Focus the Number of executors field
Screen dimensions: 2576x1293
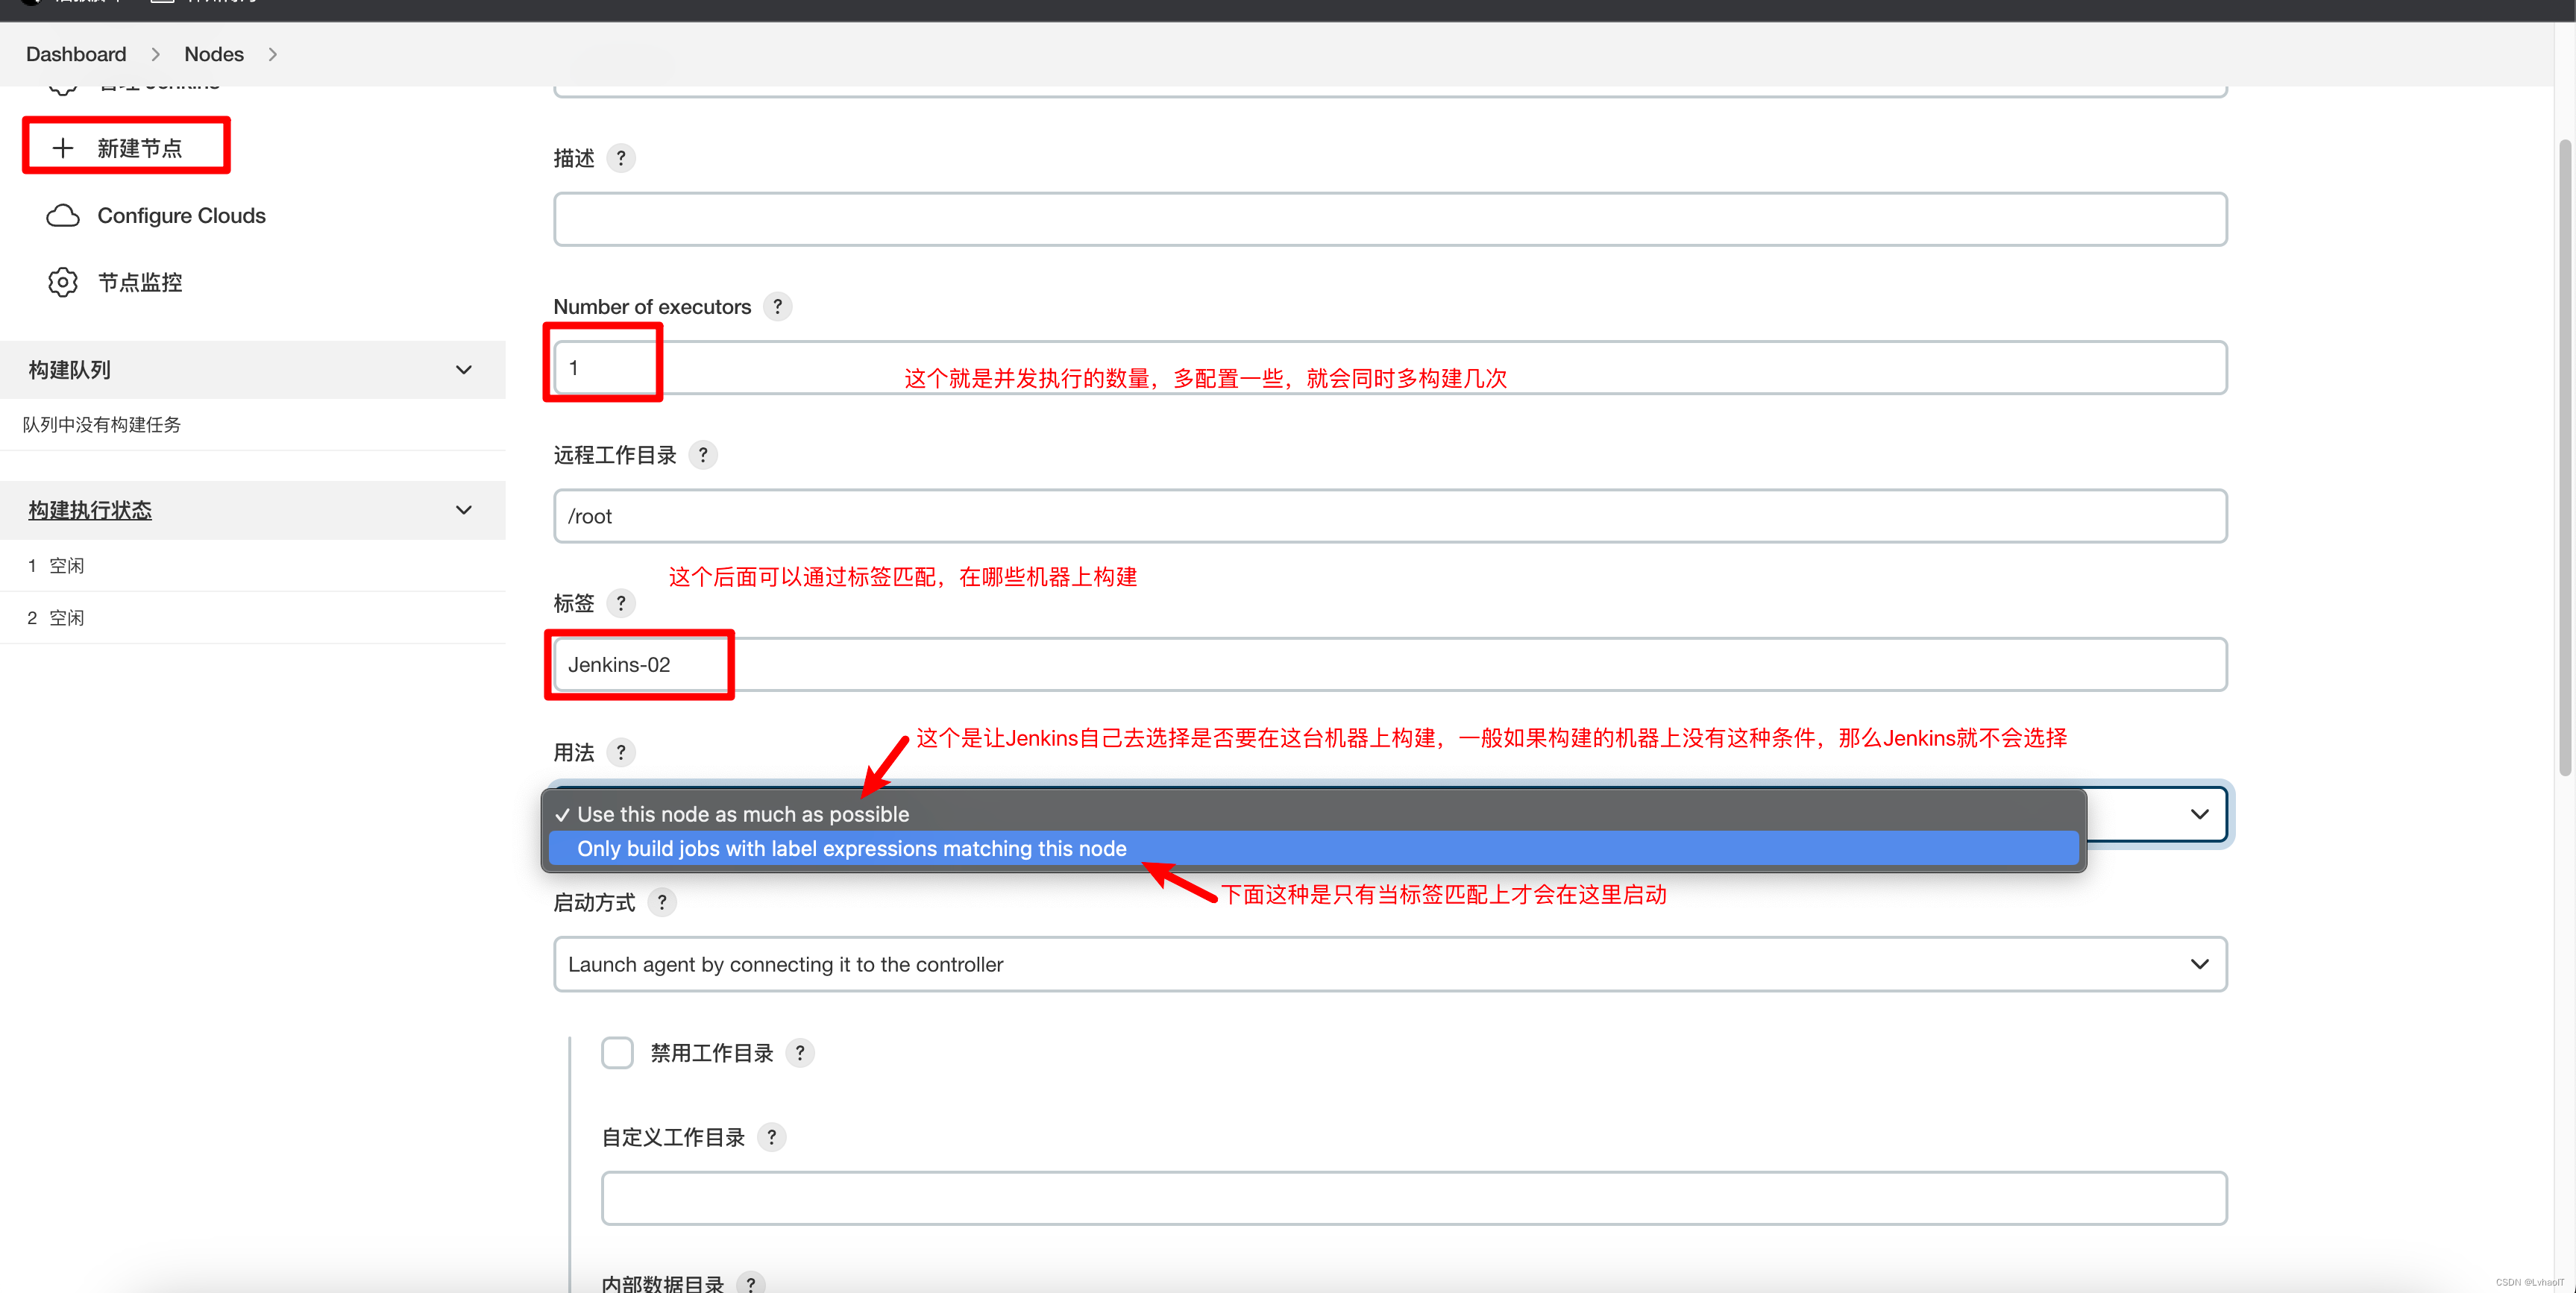click(x=1390, y=368)
